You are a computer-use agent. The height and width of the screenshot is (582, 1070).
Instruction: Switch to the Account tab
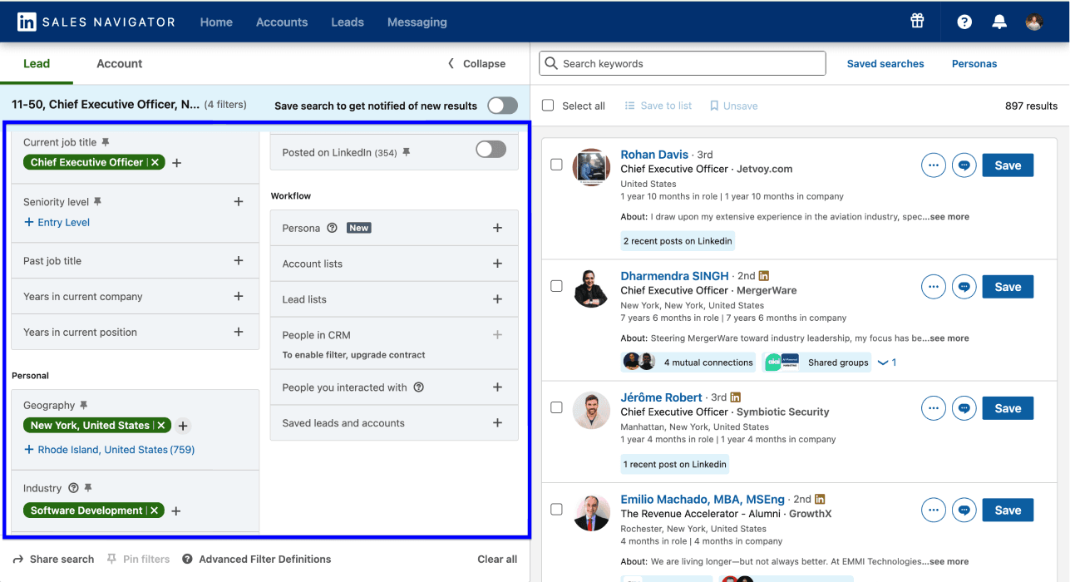pyautogui.click(x=119, y=63)
